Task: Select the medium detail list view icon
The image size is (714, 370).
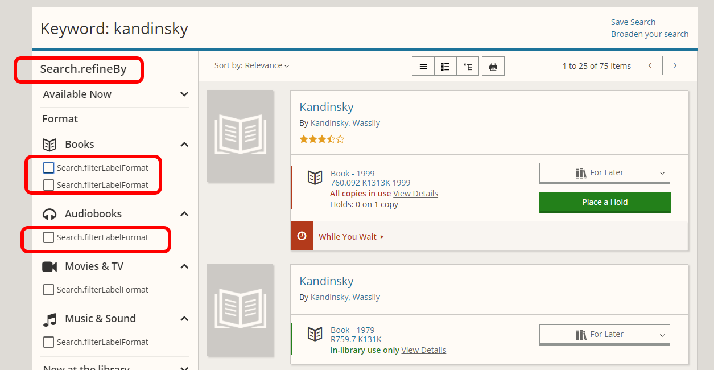Action: click(x=445, y=66)
